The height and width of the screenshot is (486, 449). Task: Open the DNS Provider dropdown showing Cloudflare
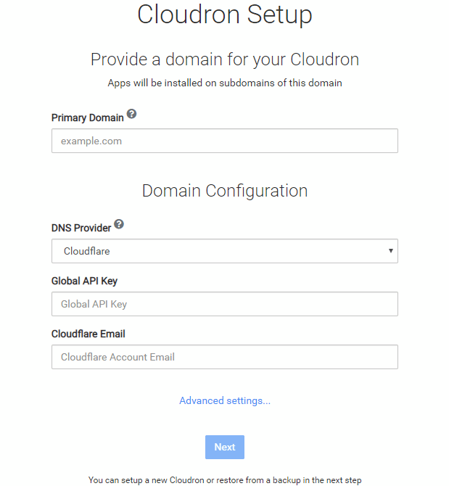(225, 251)
